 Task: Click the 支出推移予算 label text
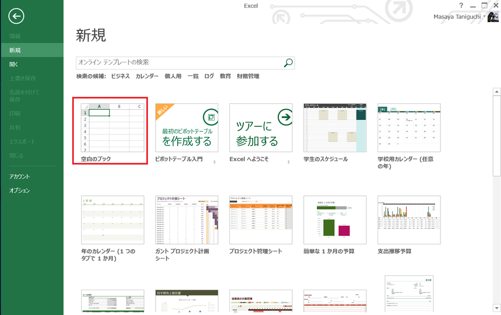tap(394, 251)
